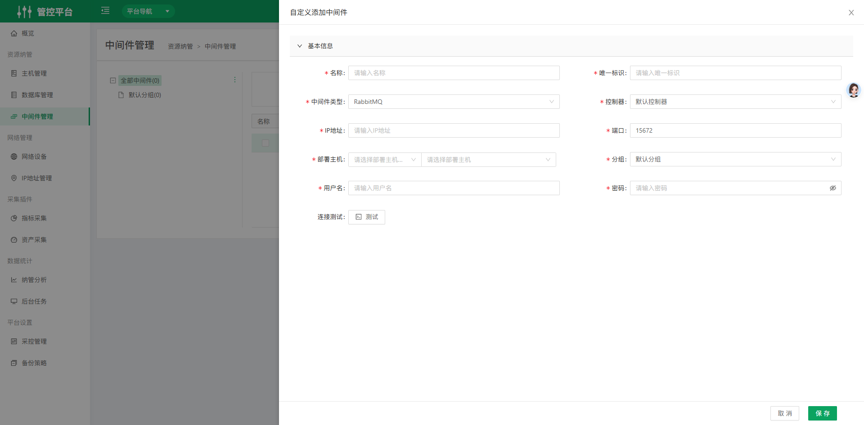The image size is (864, 425).
Task: Open the IP地址管理 menu item
Action: (45, 178)
